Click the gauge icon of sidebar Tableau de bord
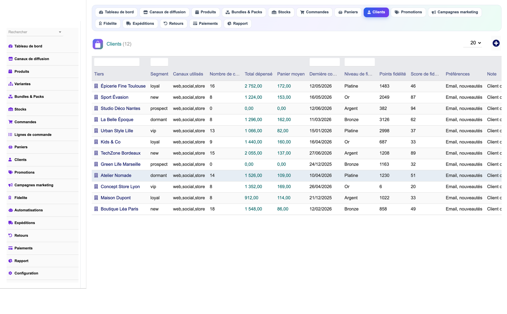Screen dimensions: 507x314 pyautogui.click(x=10, y=46)
